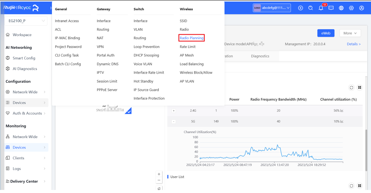The width and height of the screenshot is (371, 193).
Task: Open Voice VLAN under Switch
Action: 143,64
